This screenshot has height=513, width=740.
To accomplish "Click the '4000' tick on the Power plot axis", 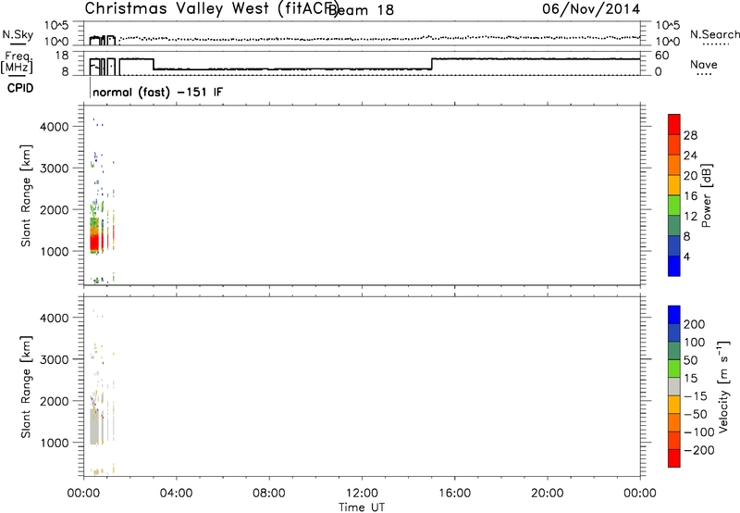I will 55,127.
